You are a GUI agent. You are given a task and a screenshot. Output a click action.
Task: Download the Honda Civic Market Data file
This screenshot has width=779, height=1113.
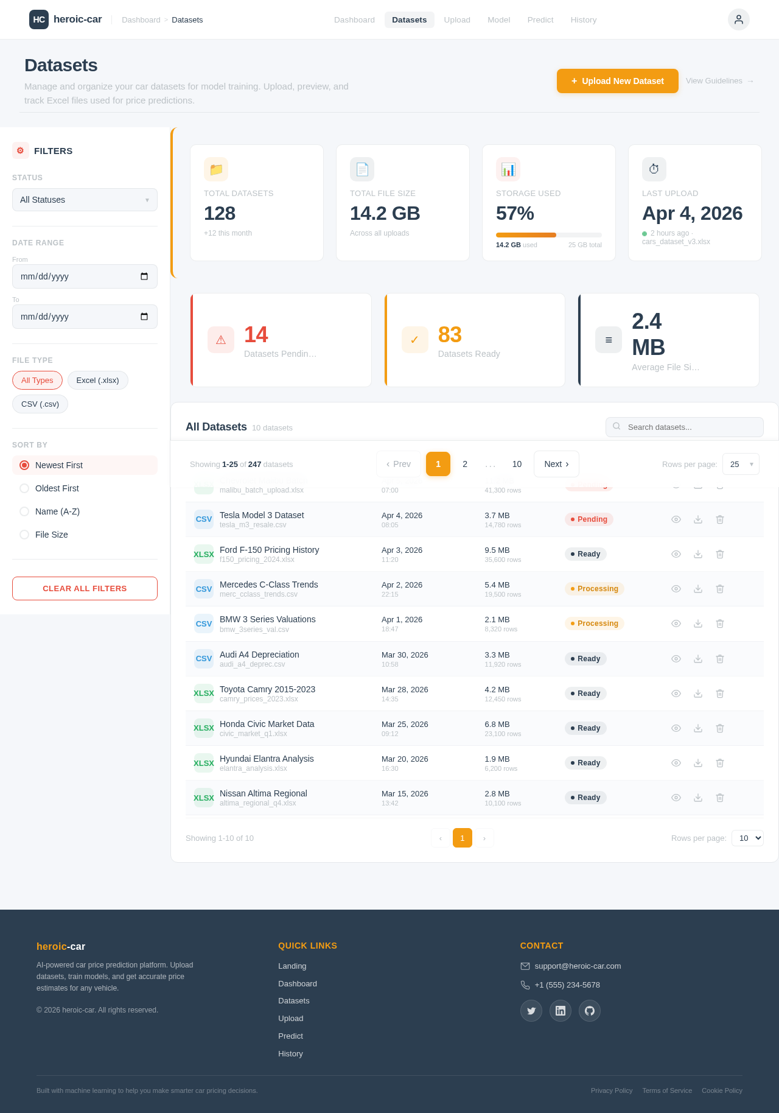(x=698, y=728)
